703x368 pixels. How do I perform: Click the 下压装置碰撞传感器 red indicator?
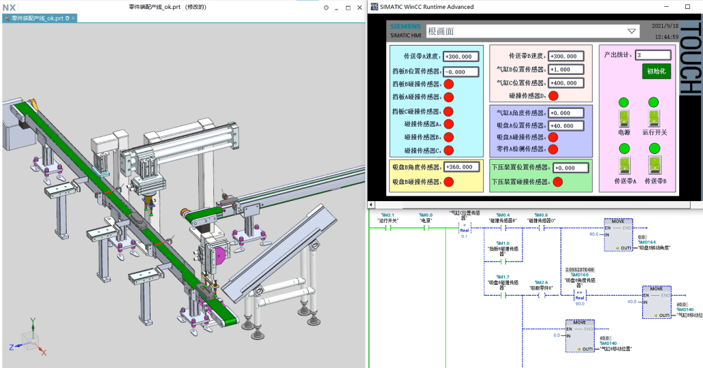coord(558,182)
